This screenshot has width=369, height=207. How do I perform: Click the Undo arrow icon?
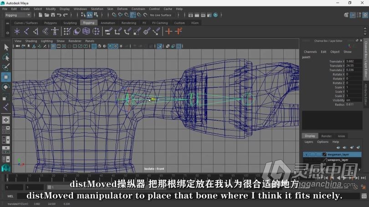coord(59,15)
